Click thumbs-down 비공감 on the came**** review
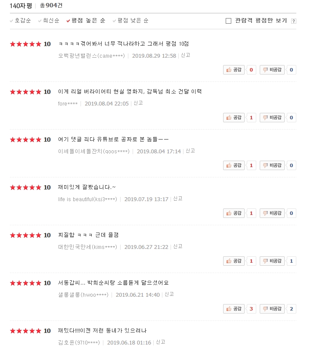The image size is (320, 351). [x=272, y=70]
